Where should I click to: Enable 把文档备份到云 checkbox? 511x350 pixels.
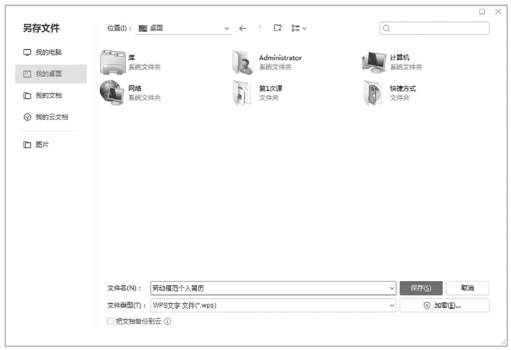(x=111, y=321)
